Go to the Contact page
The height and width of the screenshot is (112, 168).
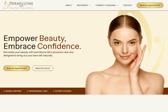coord(128,5)
